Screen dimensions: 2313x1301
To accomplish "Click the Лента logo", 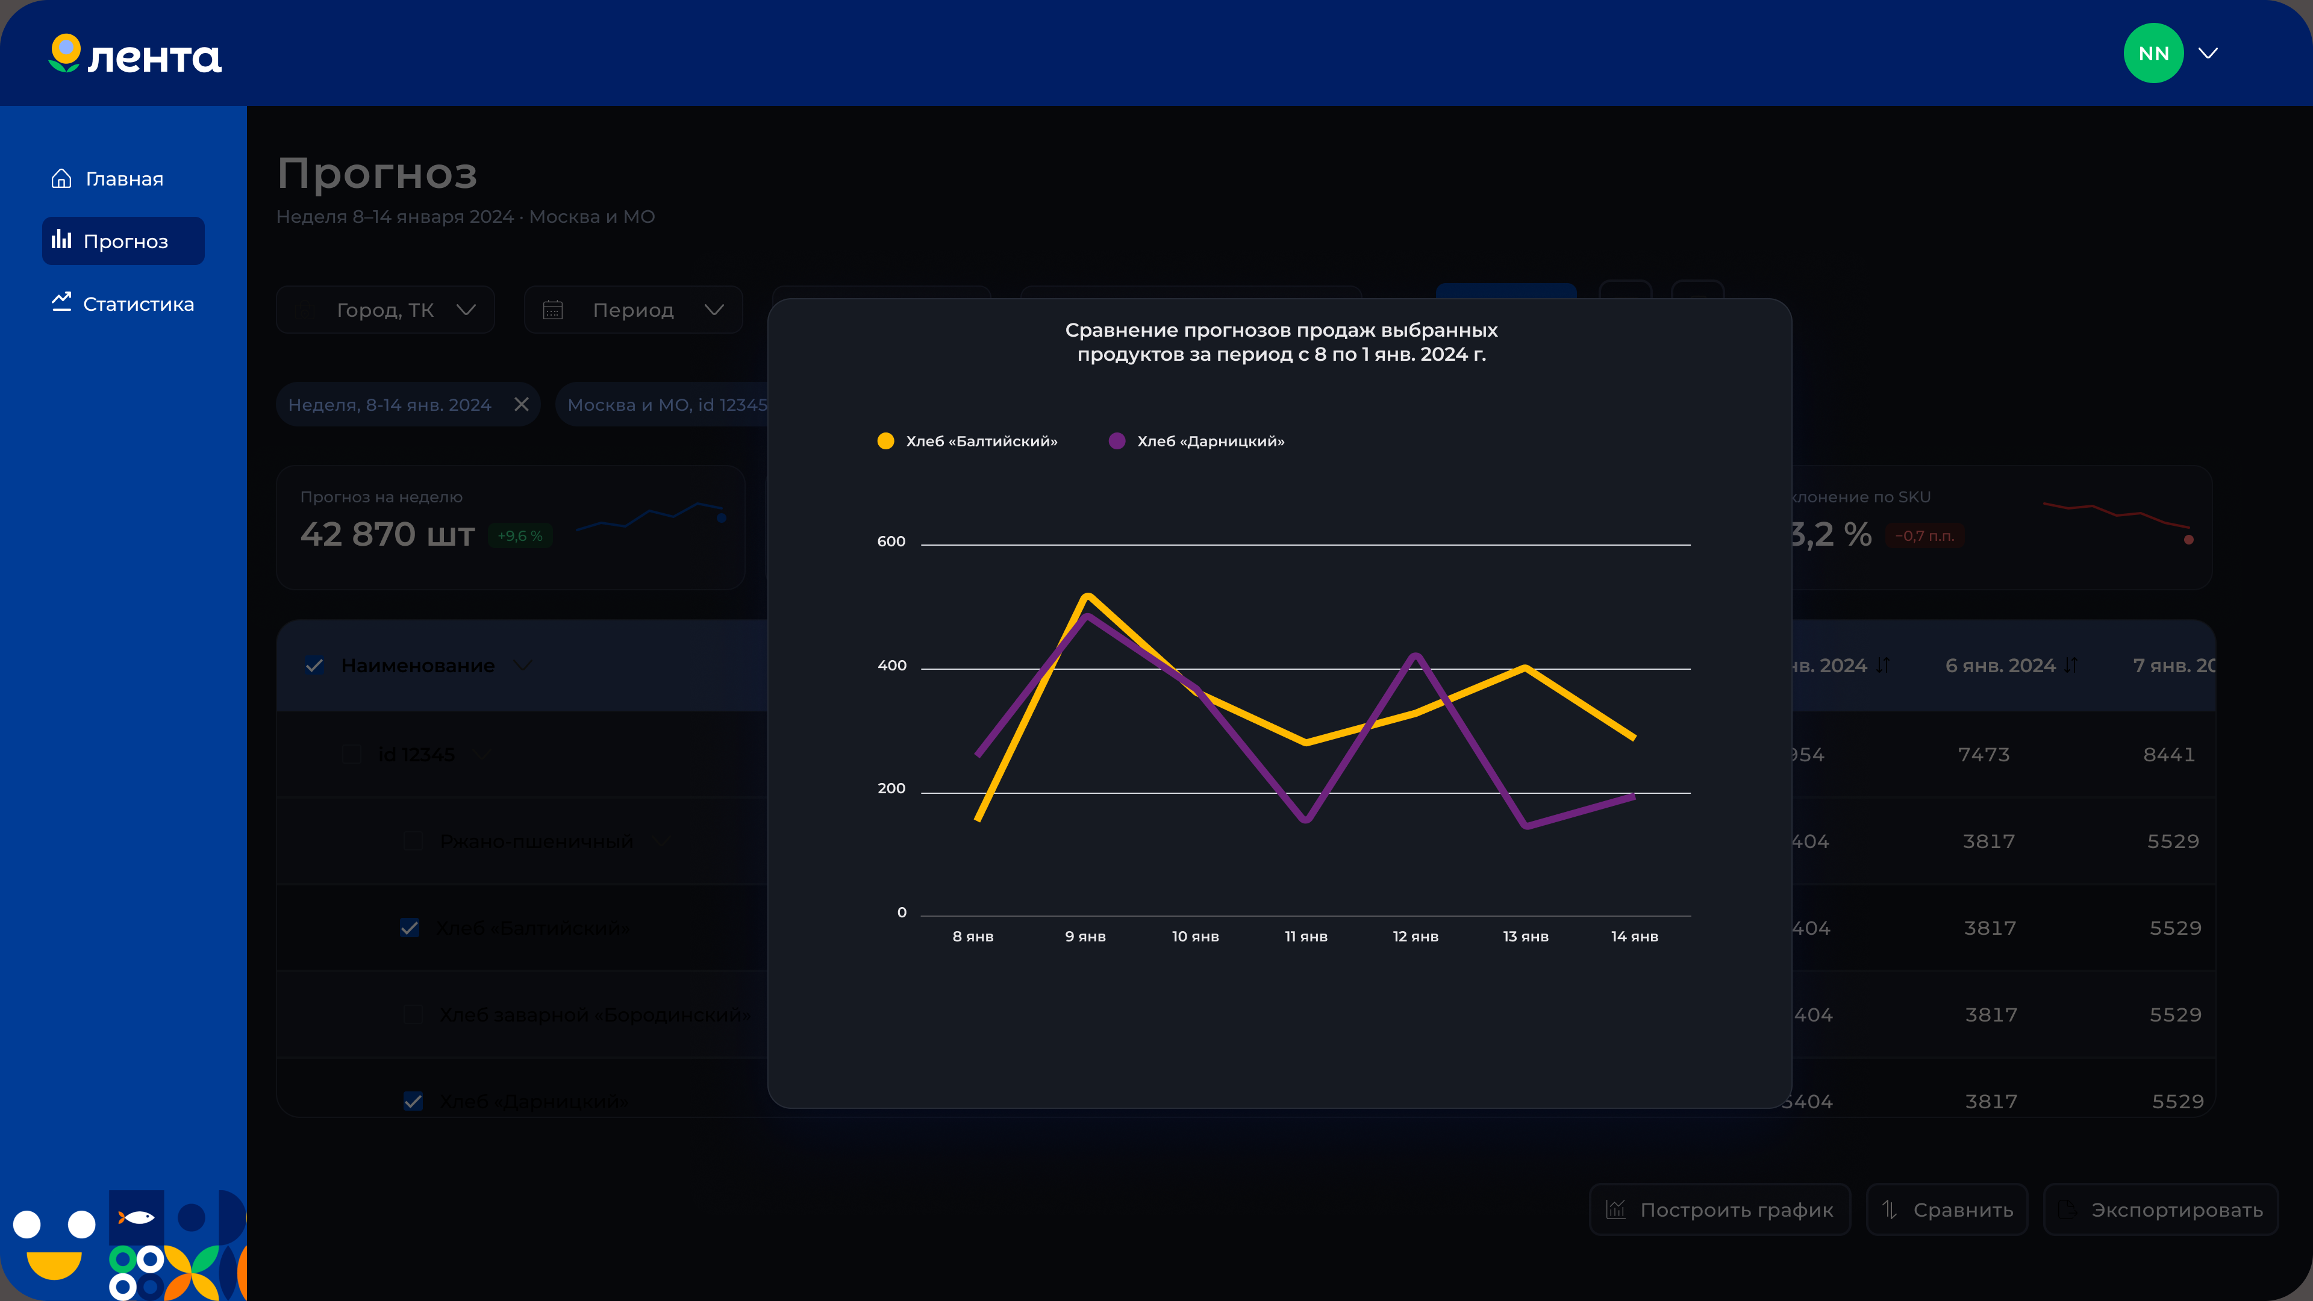I will click(x=135, y=54).
